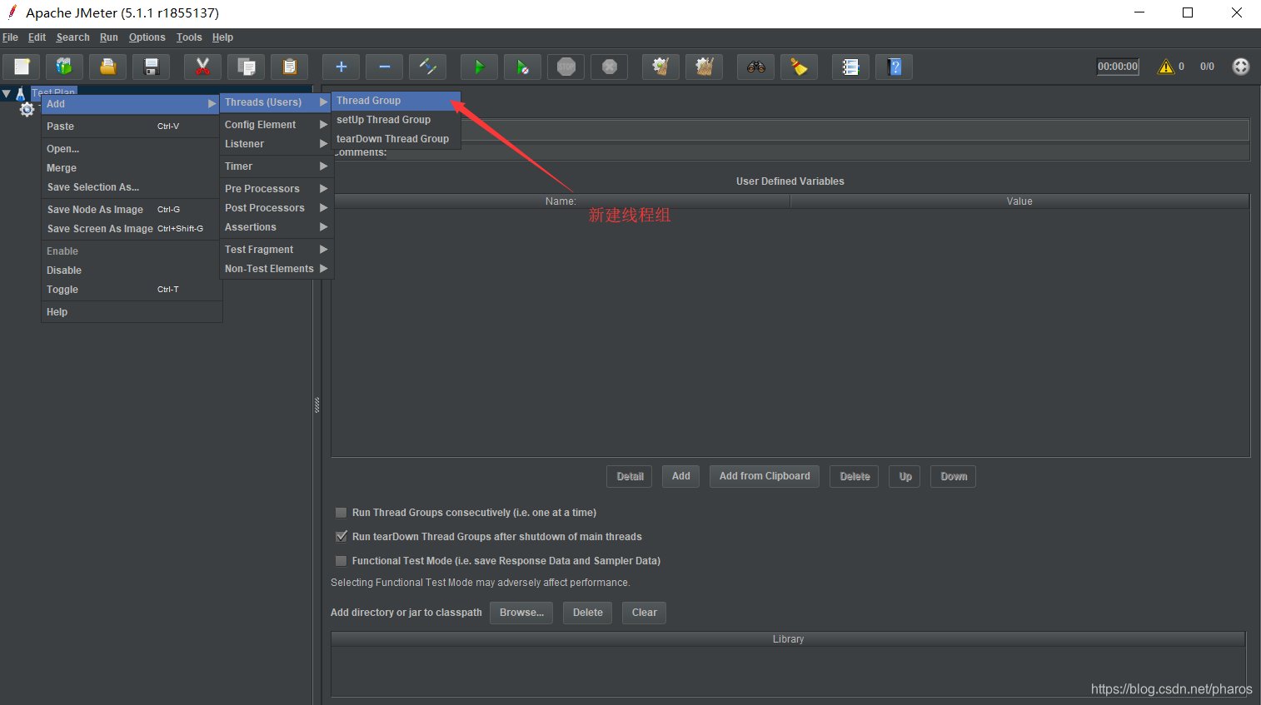The height and width of the screenshot is (705, 1261).
Task: Click the Clear all results icon
Action: click(x=704, y=67)
